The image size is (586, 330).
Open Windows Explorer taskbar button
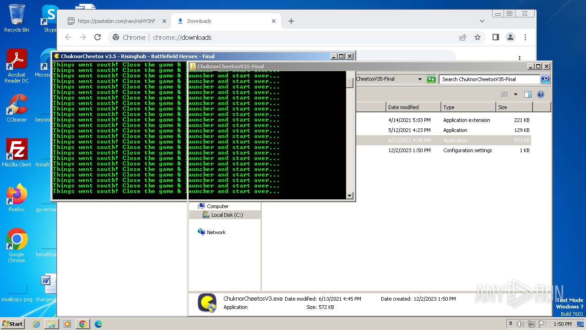pyautogui.click(x=52, y=324)
